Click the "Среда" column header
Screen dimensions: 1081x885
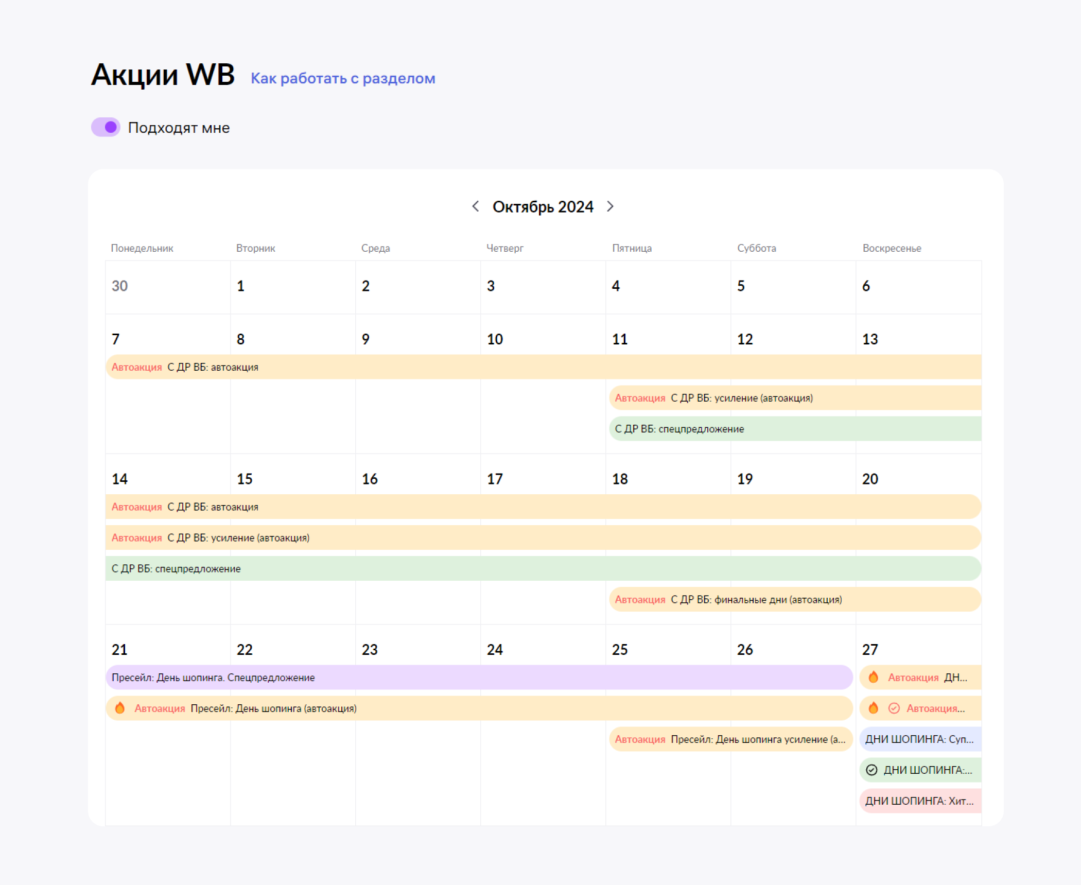(376, 248)
